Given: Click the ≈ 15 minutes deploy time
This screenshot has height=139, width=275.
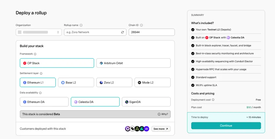Looking at the screenshot, I should (254, 117).
